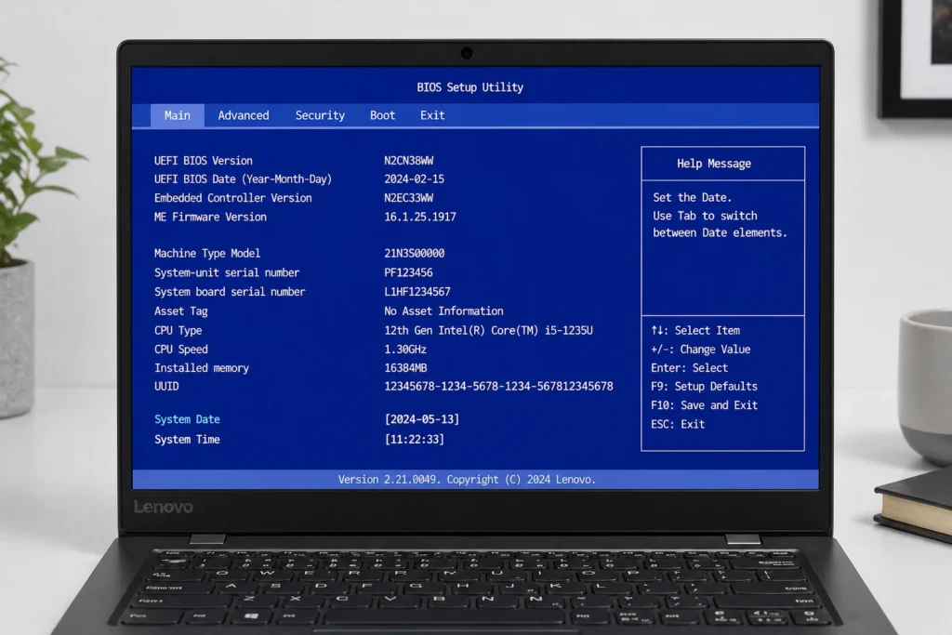The image size is (952, 635).
Task: Click the BIOS date value 2024-02-15
Action: (x=414, y=179)
